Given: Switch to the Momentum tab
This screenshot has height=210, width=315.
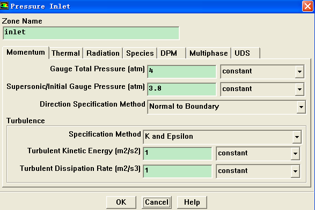Looking at the screenshot, I should [26, 52].
